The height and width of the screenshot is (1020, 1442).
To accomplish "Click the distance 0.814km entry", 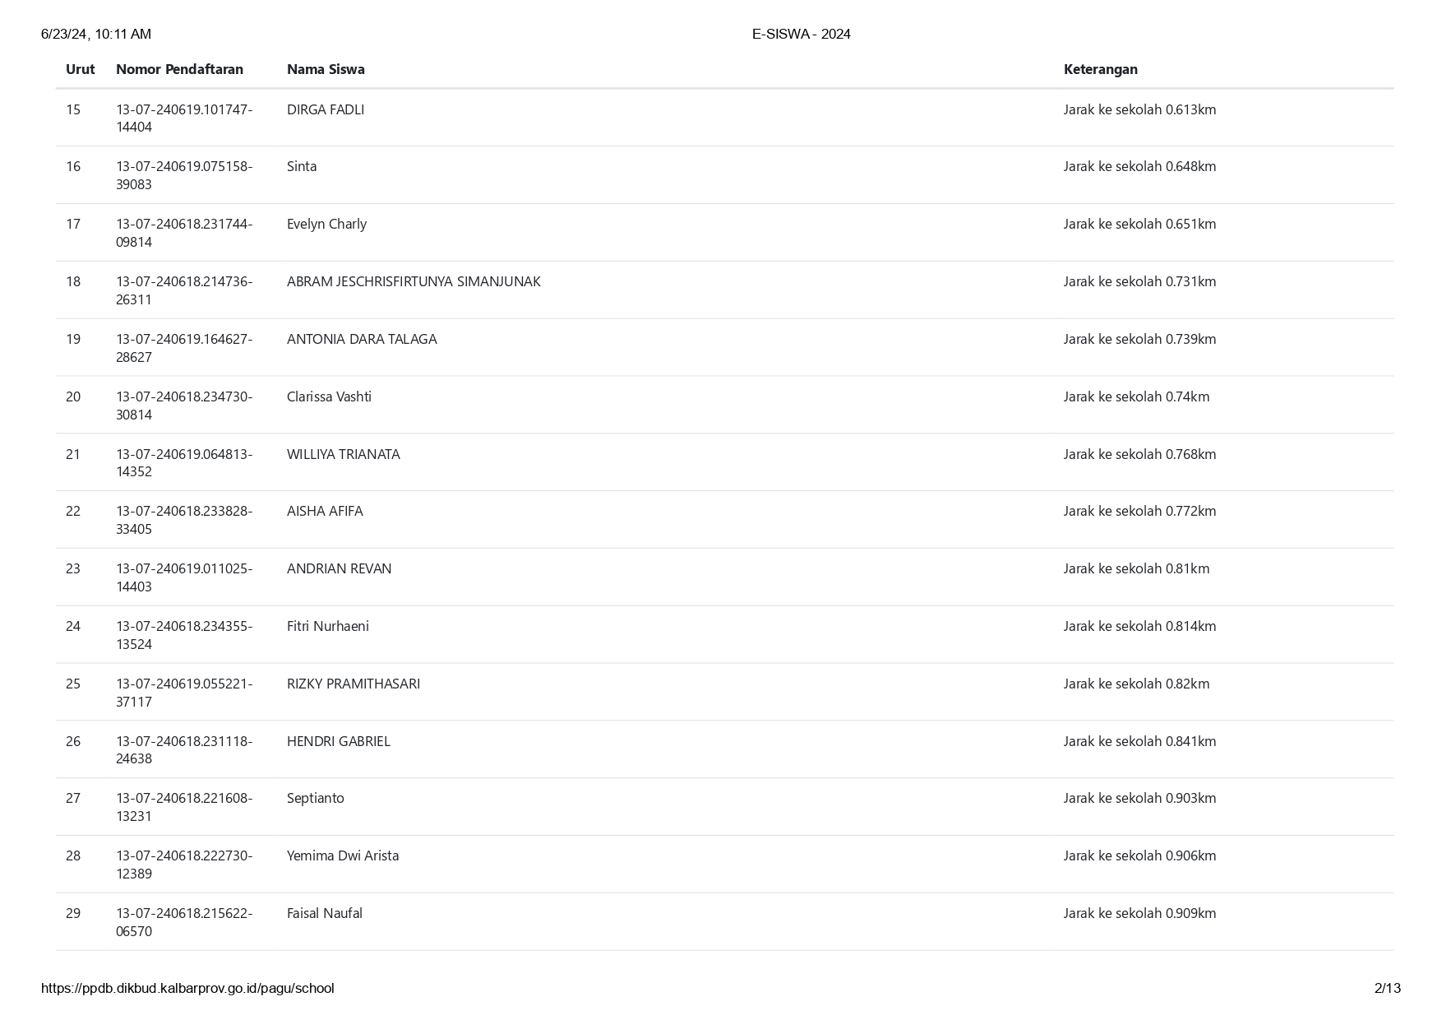I will (x=1139, y=626).
